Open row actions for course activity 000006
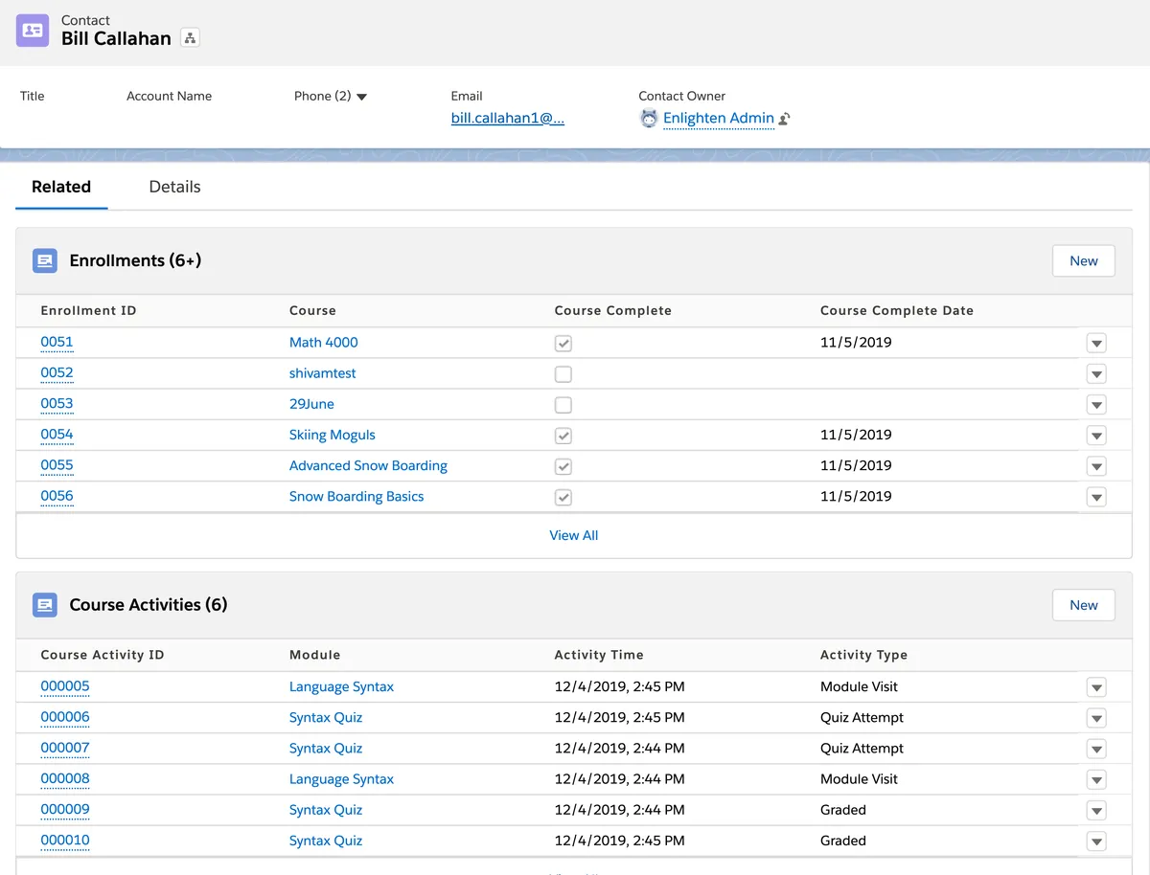 coord(1096,718)
